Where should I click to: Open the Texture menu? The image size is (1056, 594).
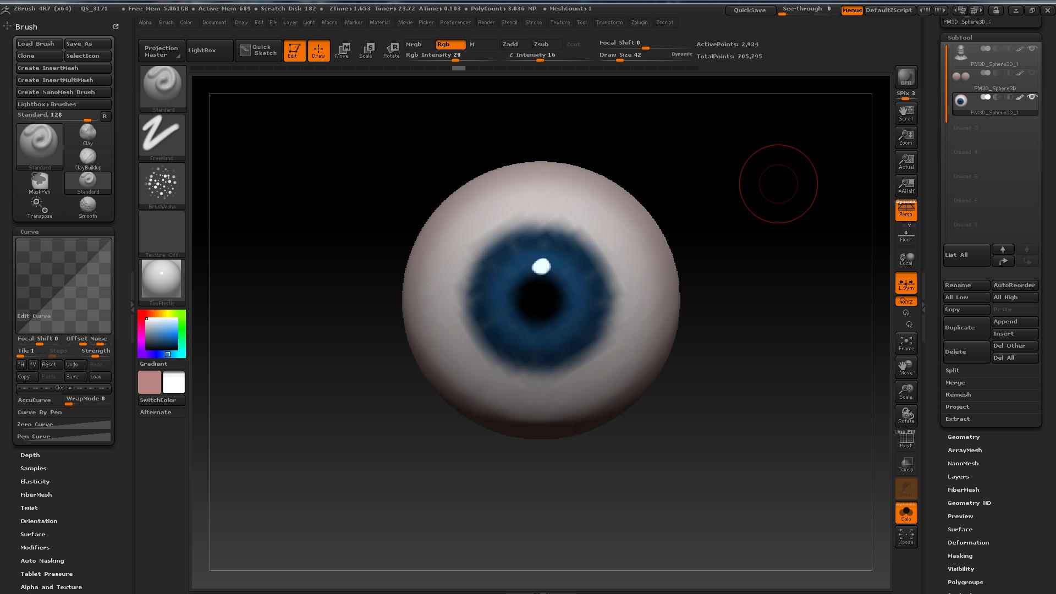(x=560, y=23)
